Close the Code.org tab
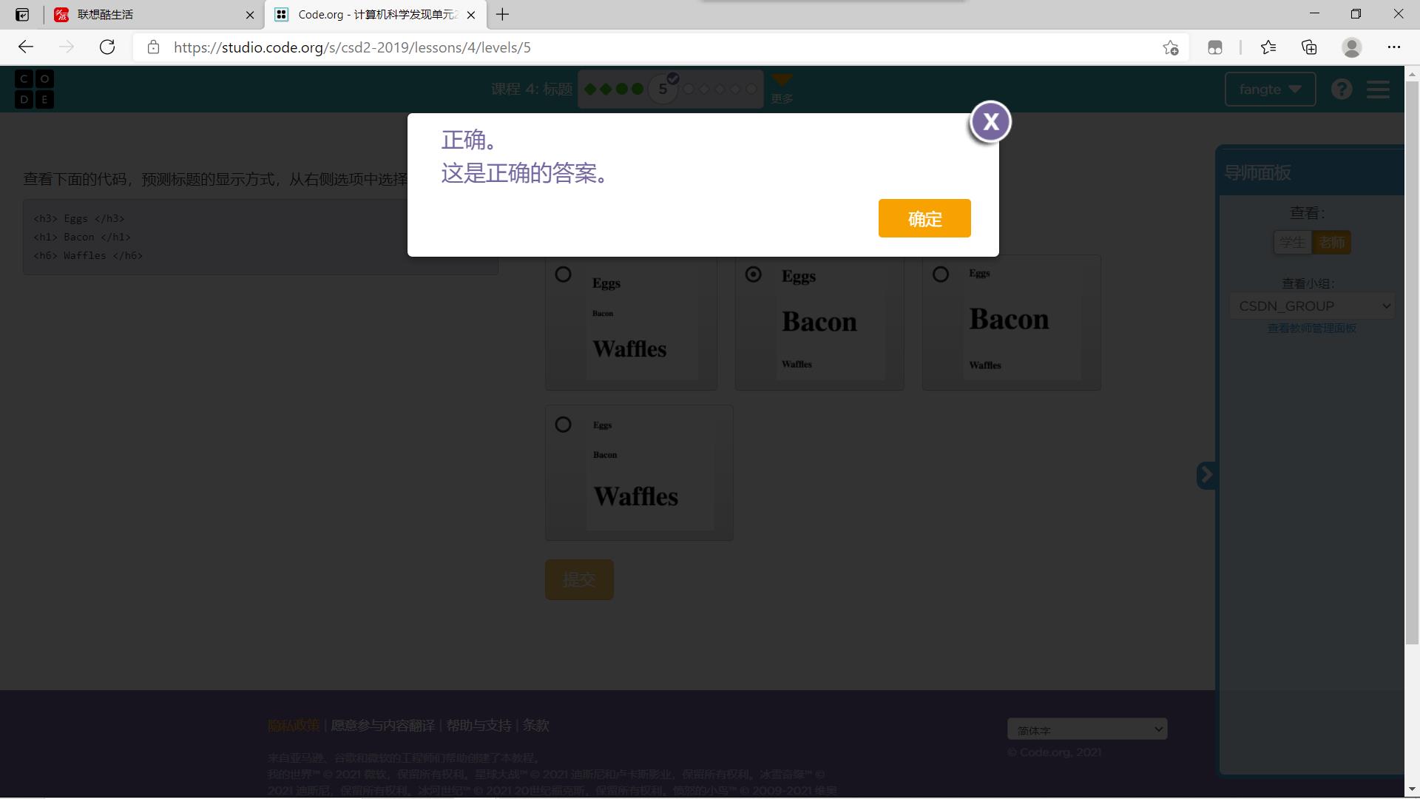Screen dimensions: 1420x799 471,15
